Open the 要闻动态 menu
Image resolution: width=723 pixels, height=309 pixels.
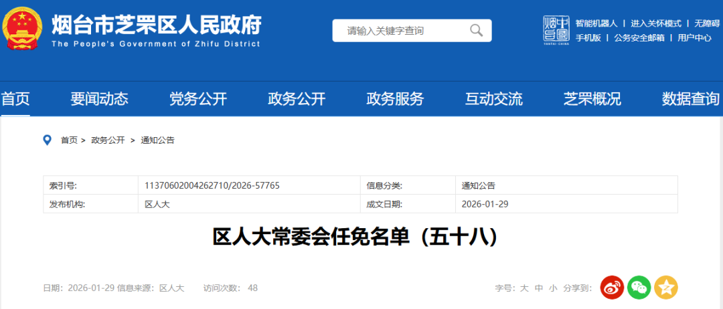[99, 99]
